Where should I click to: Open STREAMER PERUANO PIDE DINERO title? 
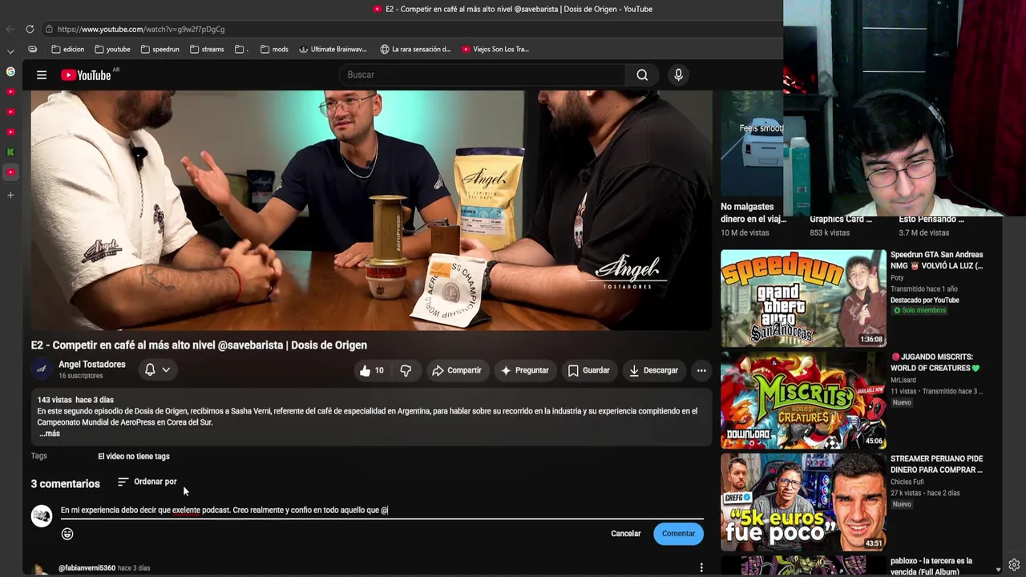pos(936,465)
